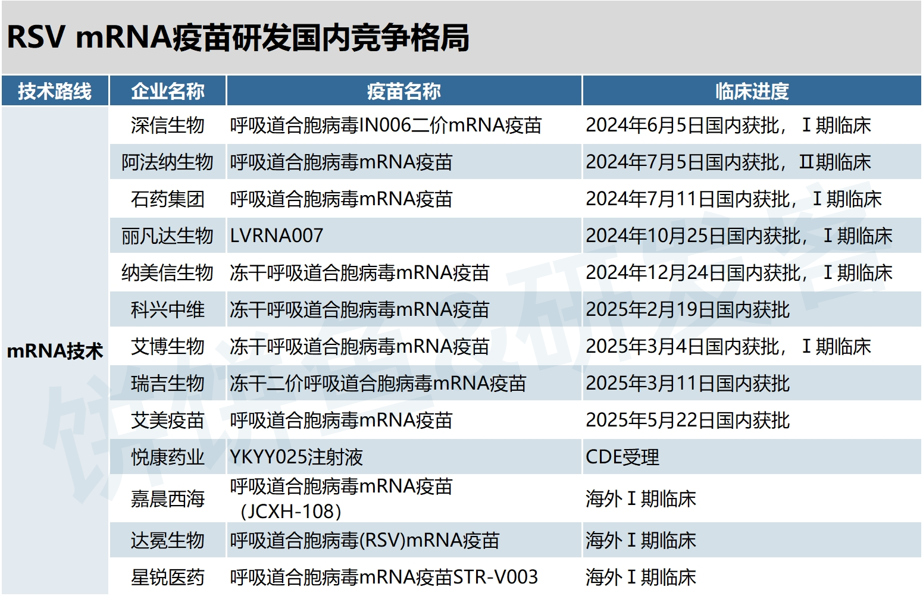Select the 疫苗名称 column header
Viewport: 923px width, 596px height.
(x=404, y=91)
